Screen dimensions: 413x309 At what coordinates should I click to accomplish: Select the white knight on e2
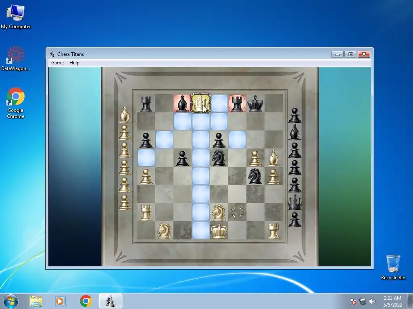pyautogui.click(x=219, y=212)
